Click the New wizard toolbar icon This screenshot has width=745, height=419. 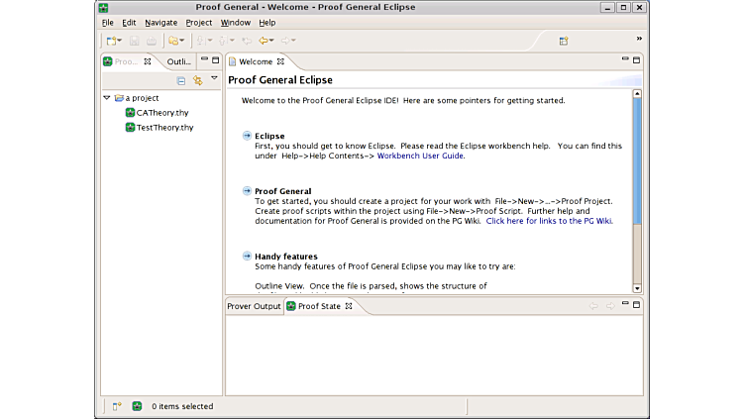[x=112, y=41]
